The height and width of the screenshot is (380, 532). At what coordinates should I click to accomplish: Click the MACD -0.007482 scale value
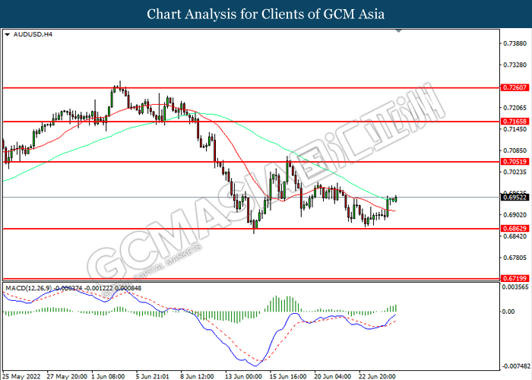point(516,366)
